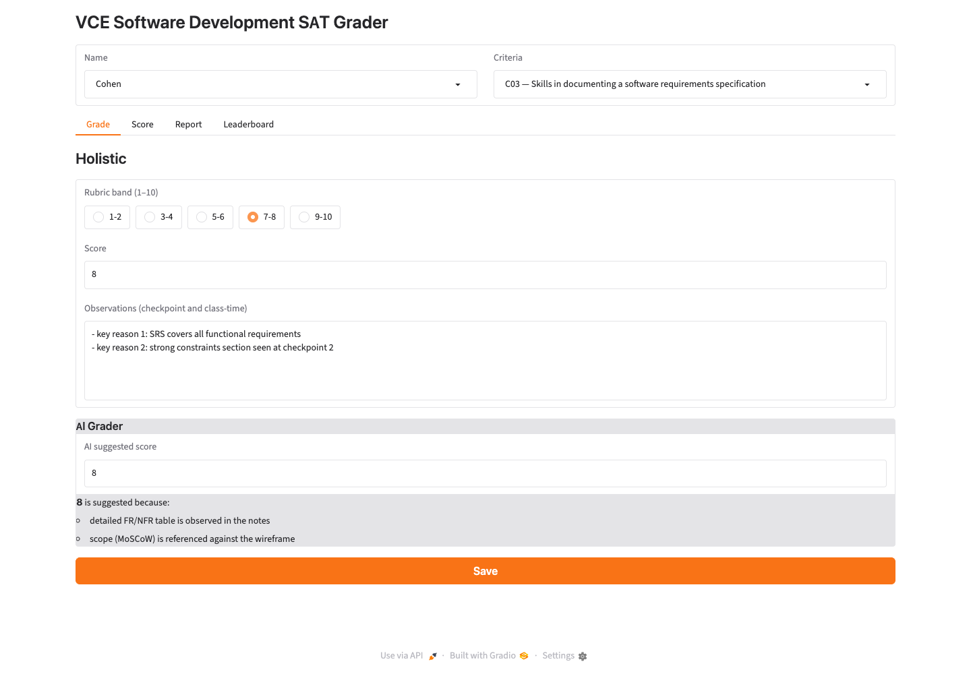
Task: Select rubric band 9-10
Action: pos(315,217)
